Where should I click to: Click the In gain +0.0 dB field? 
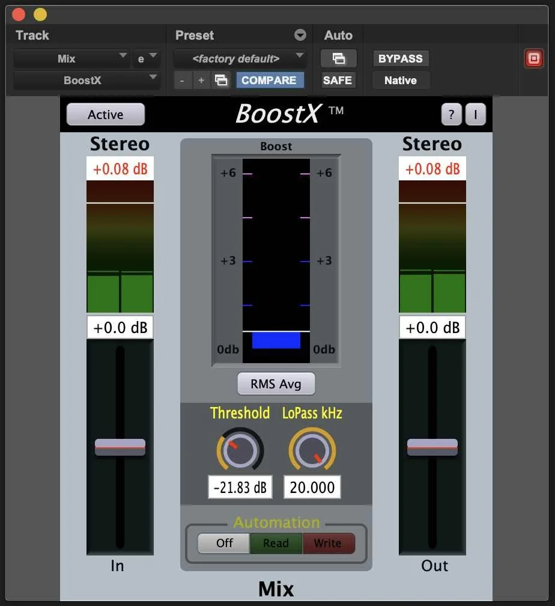tap(120, 327)
